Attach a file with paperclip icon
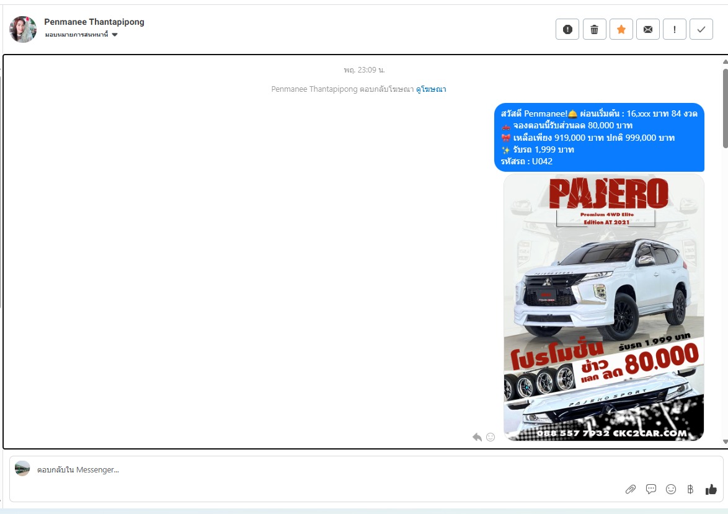Image resolution: width=728 pixels, height=514 pixels. tap(631, 489)
